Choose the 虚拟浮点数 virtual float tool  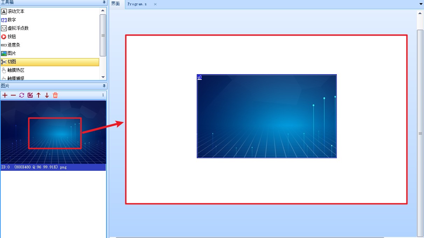[18, 28]
